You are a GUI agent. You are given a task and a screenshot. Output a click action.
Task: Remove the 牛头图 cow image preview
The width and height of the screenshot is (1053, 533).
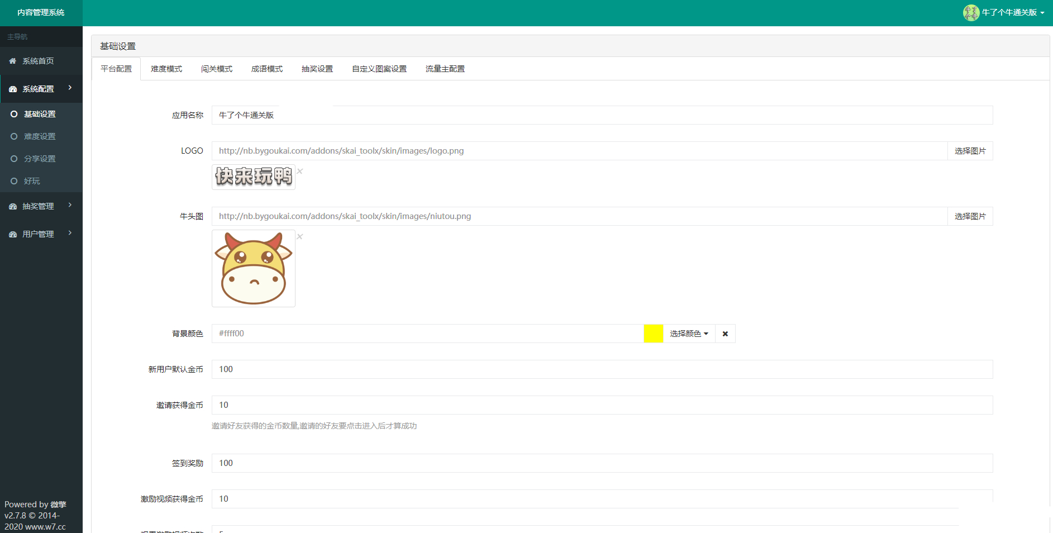300,236
